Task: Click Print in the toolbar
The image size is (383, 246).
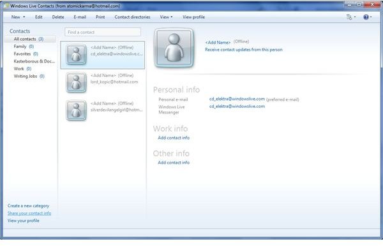Action: 100,17
